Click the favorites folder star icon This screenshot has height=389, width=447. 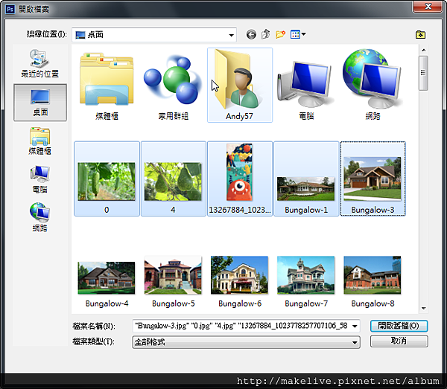(420, 35)
